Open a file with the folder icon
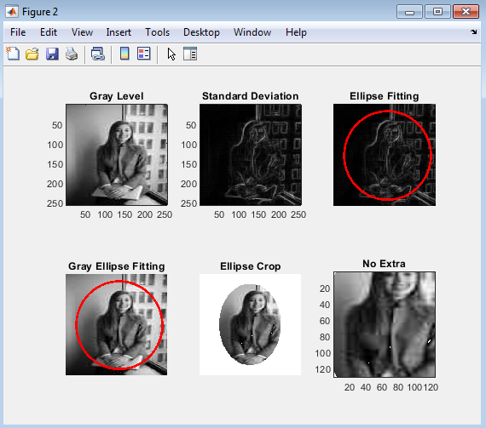 coord(32,54)
